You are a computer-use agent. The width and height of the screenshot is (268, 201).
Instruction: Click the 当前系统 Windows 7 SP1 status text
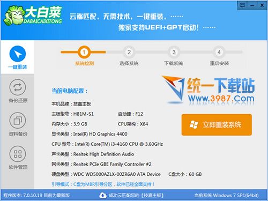(x=226, y=195)
